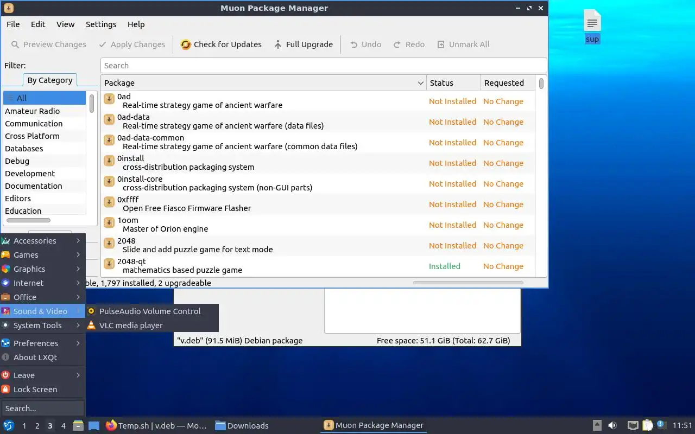Launch PulseAudio Volume Control

tap(152, 311)
